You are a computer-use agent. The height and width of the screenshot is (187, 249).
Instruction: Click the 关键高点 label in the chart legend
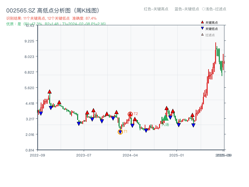click(x=212, y=22)
